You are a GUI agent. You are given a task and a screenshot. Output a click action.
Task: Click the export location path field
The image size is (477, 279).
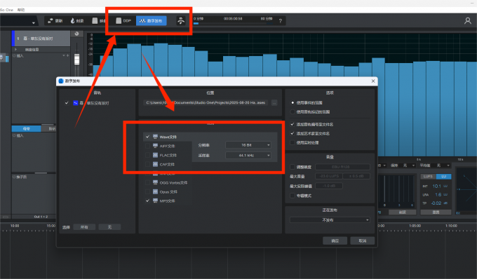click(x=206, y=103)
